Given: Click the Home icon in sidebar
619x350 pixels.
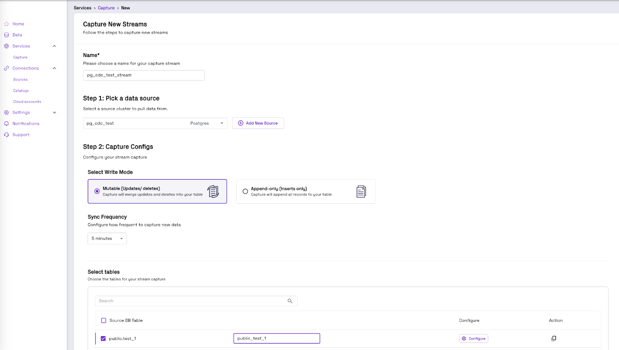Looking at the screenshot, I should (x=7, y=24).
